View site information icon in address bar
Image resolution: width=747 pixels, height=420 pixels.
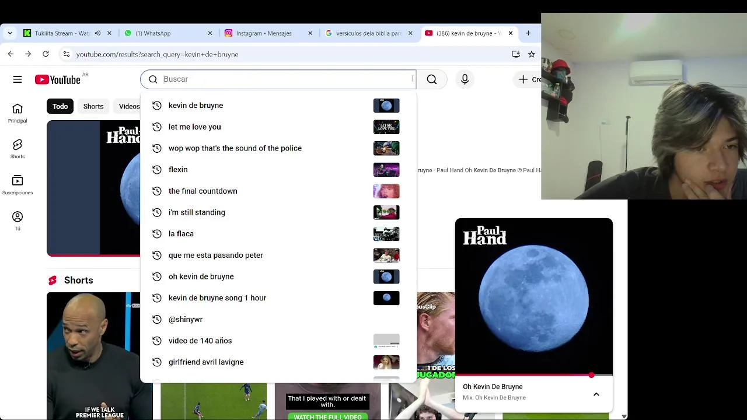point(66,54)
